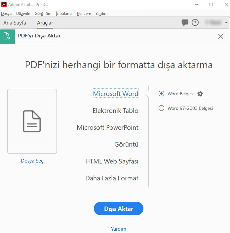Switch to the Araçlar tab
The image size is (230, 233).
click(45, 23)
